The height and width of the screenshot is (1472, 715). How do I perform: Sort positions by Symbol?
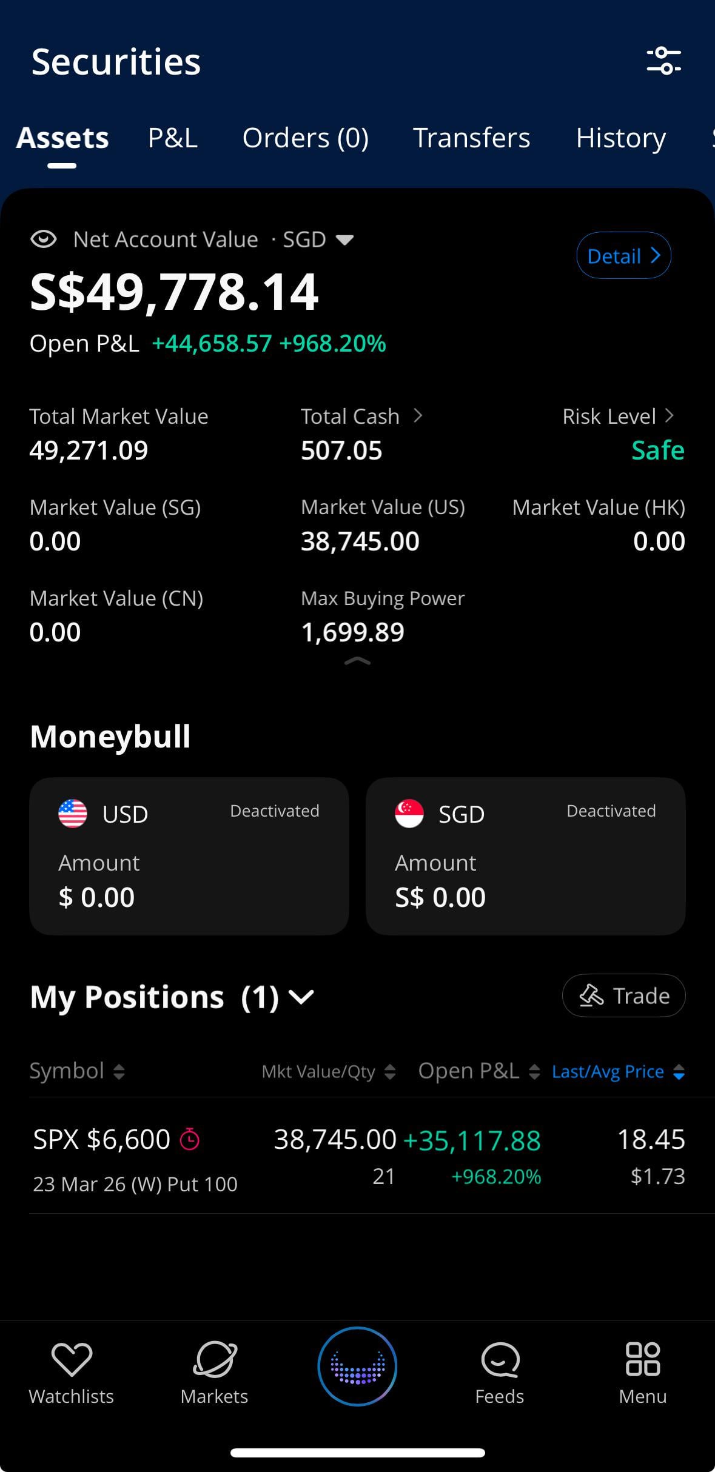coord(77,1071)
